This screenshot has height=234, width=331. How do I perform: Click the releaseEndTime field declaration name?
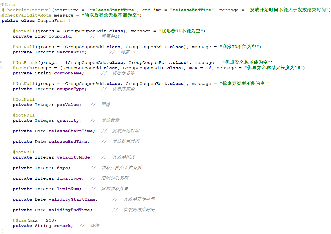point(68,142)
